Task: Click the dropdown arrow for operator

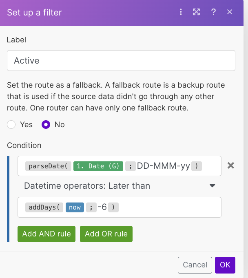Action: (x=212, y=186)
